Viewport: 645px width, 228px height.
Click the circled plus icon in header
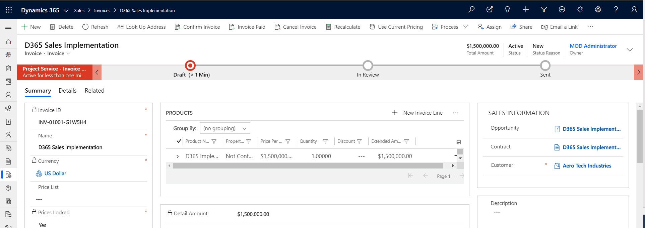(x=562, y=10)
